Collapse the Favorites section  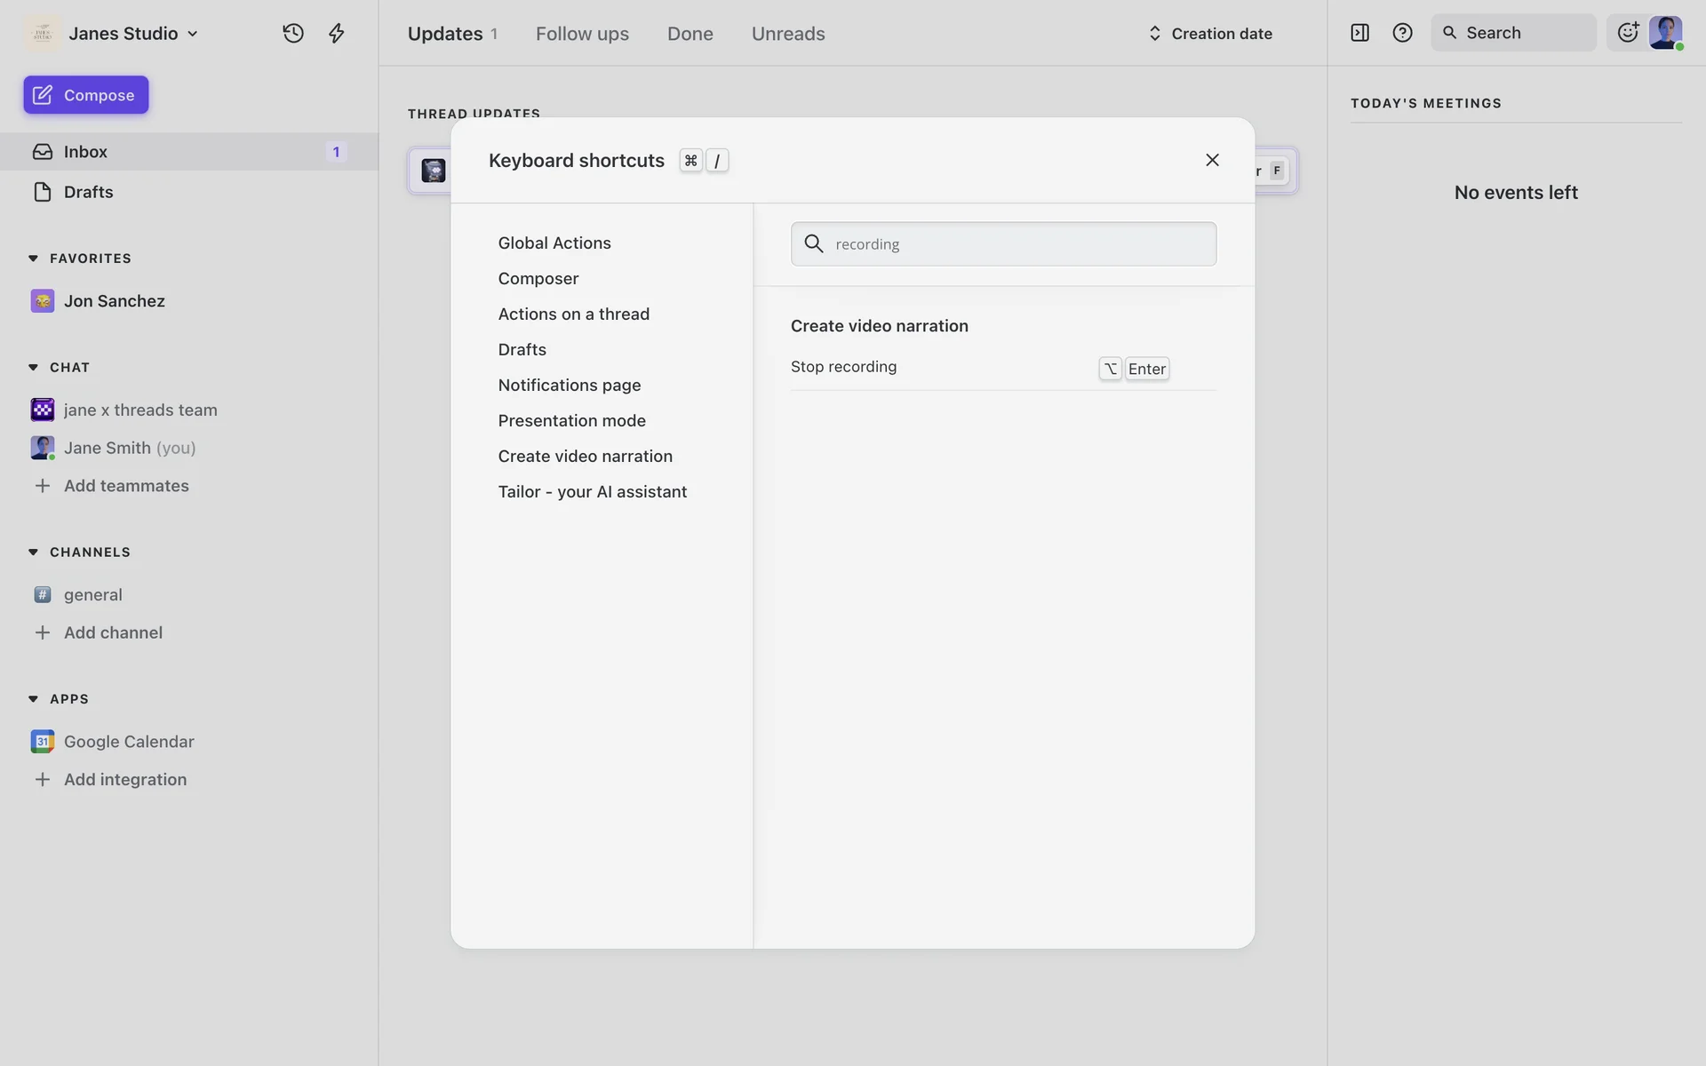pos(33,259)
